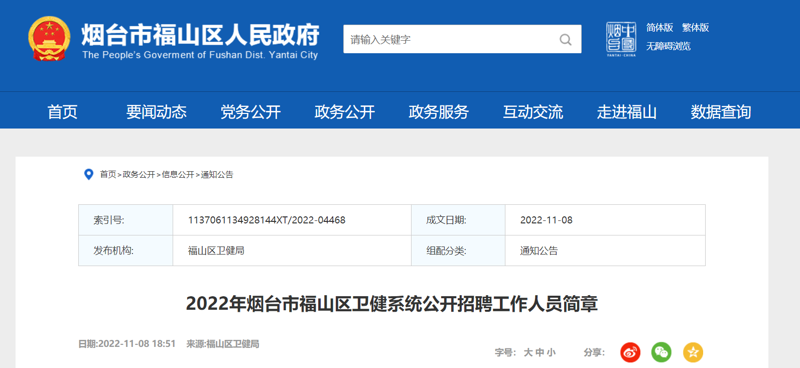This screenshot has height=368, width=800.
Task: Click the 索引号 label cell
Action: coord(126,220)
